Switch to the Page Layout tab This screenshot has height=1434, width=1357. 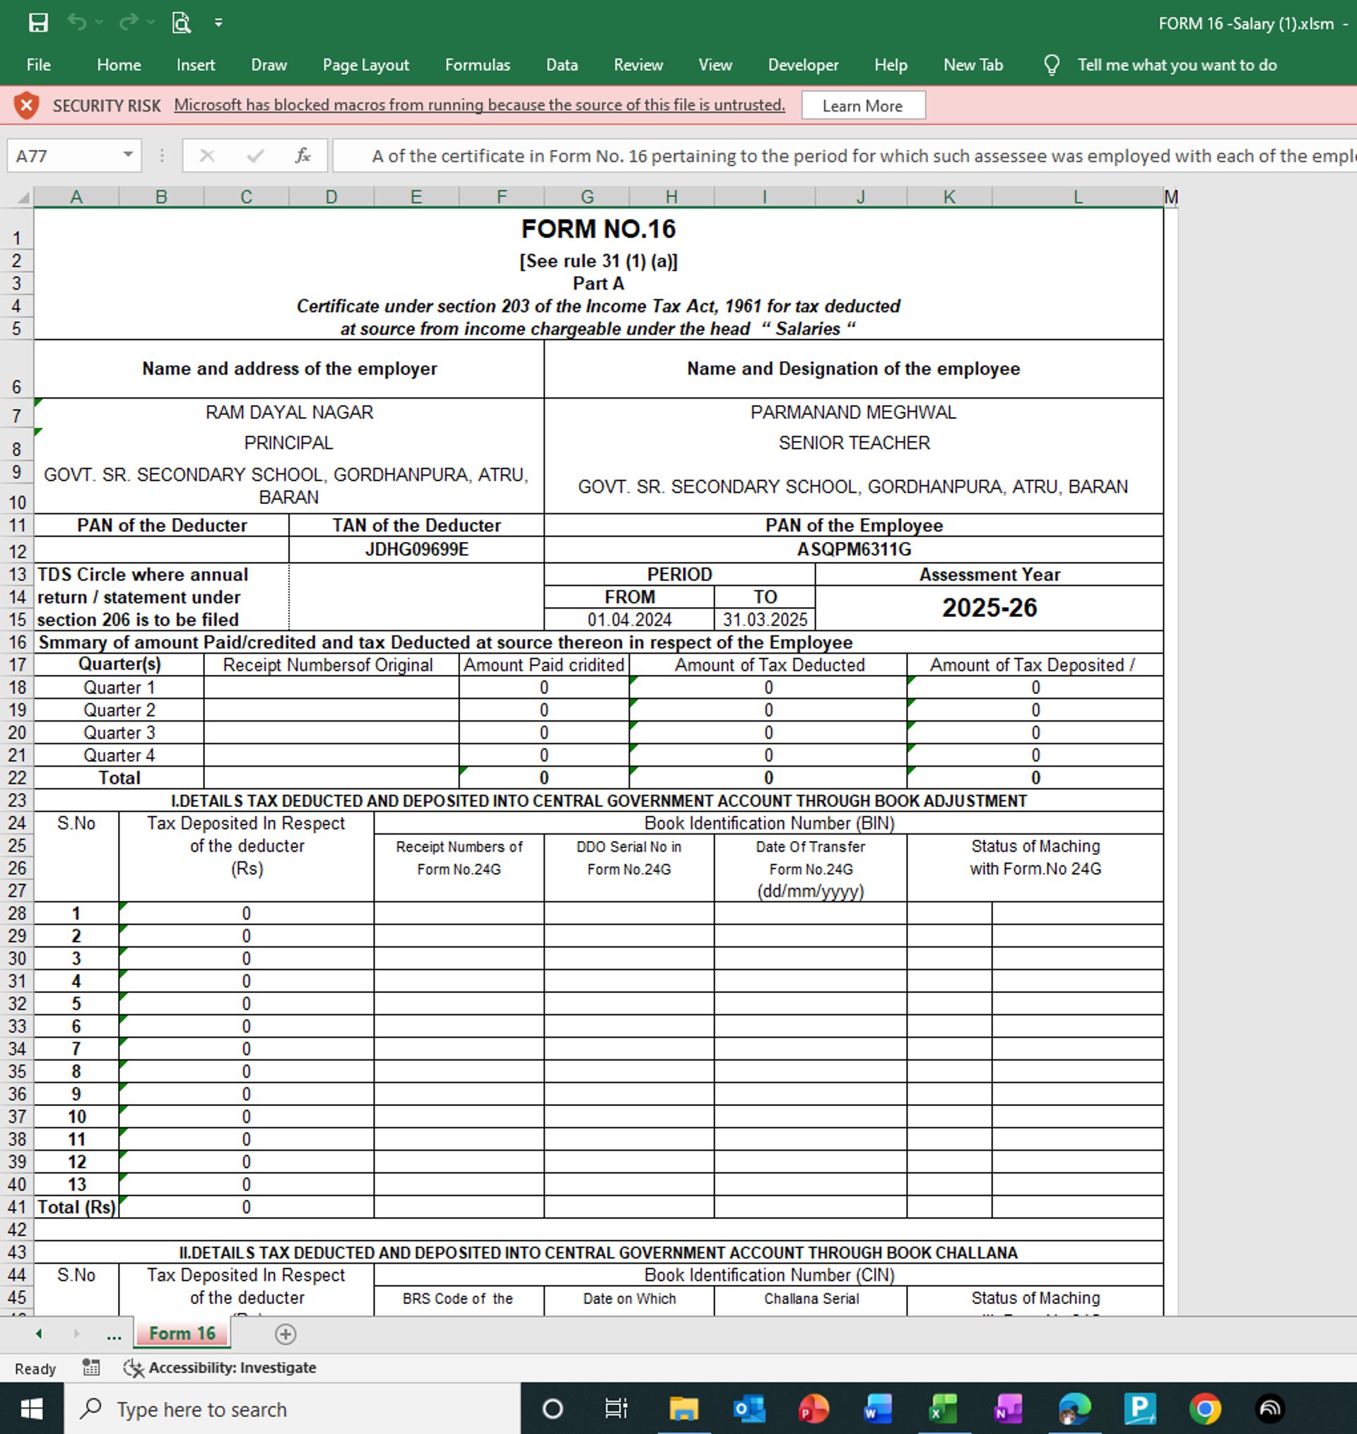[x=365, y=65]
